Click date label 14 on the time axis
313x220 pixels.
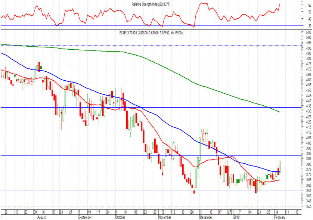[250, 212]
